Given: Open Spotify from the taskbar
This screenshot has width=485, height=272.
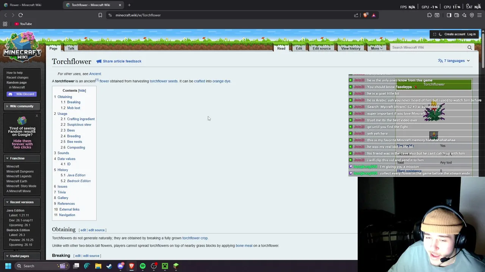Looking at the screenshot, I should click(142, 266).
